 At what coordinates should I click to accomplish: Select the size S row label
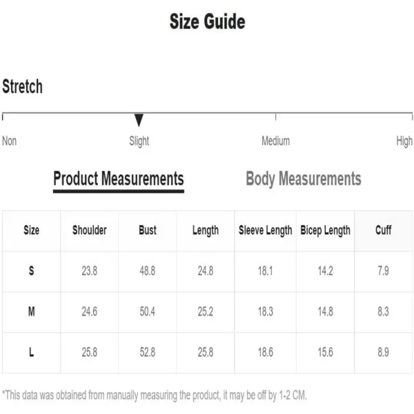pyautogui.click(x=32, y=271)
